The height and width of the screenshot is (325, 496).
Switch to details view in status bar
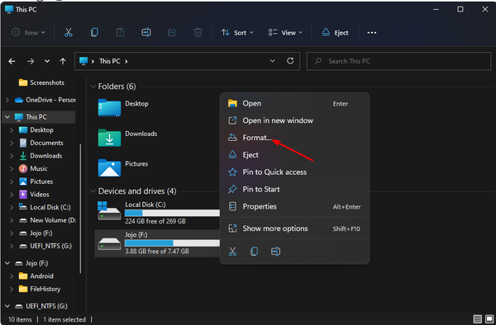(x=477, y=319)
